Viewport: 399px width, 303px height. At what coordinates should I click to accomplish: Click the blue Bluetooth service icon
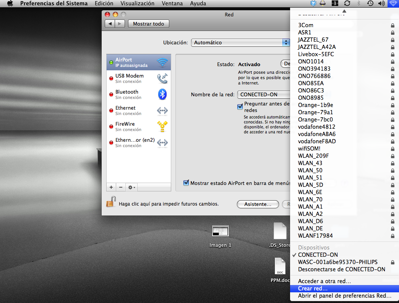(x=162, y=94)
